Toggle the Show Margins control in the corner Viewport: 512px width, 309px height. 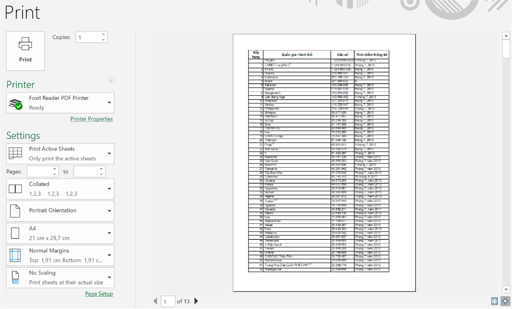(x=494, y=301)
